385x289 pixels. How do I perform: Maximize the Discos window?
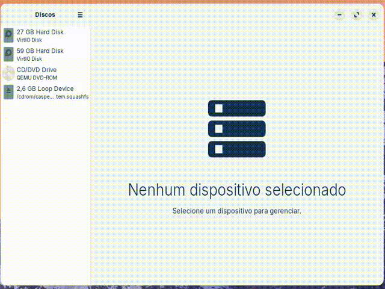coord(357,14)
